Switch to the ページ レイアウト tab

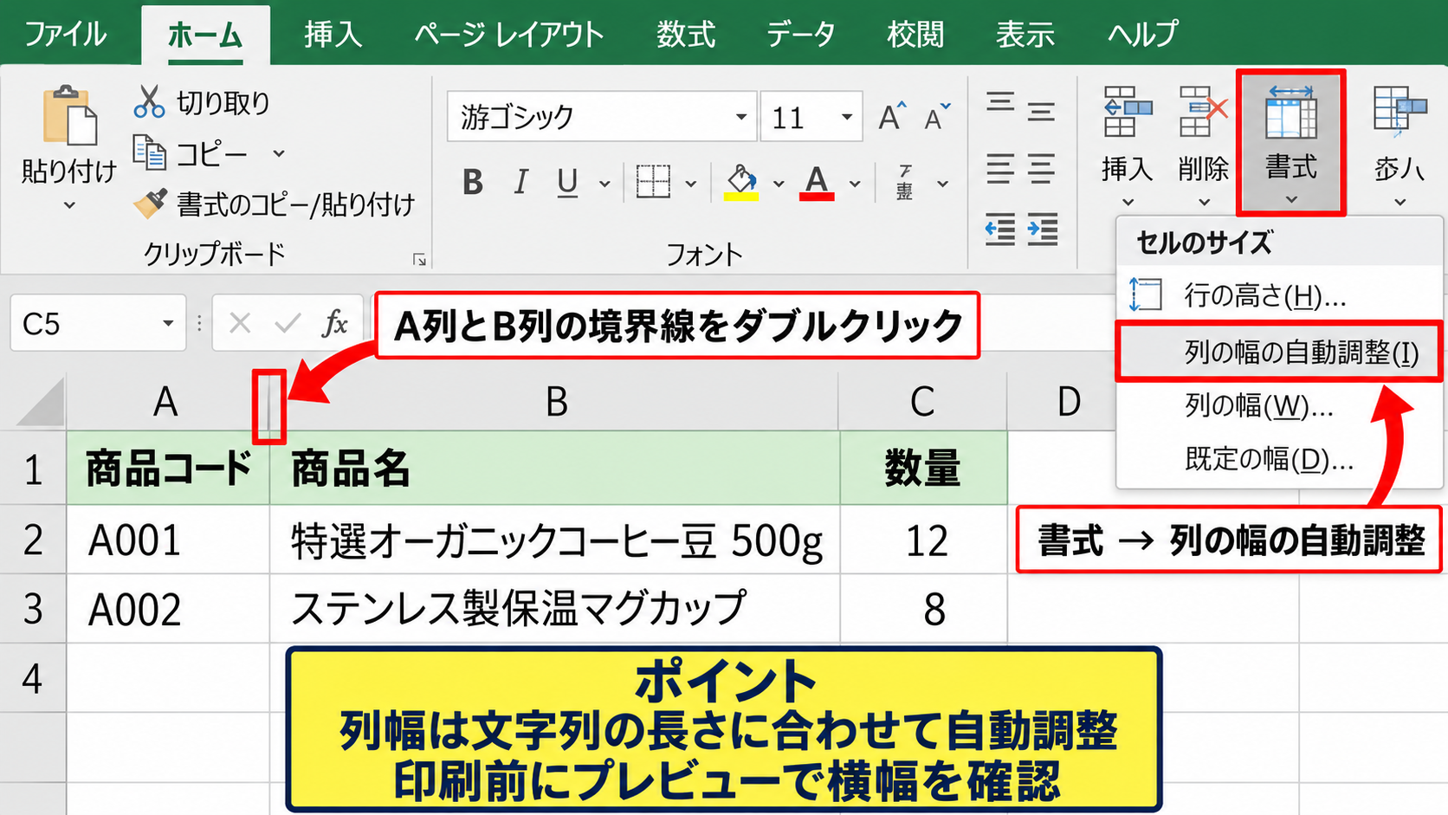click(508, 34)
